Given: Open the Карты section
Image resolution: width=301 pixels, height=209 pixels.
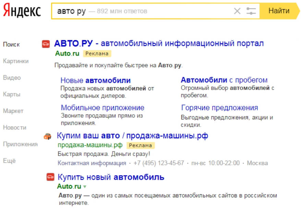Looking at the screenshot, I should (12, 94).
